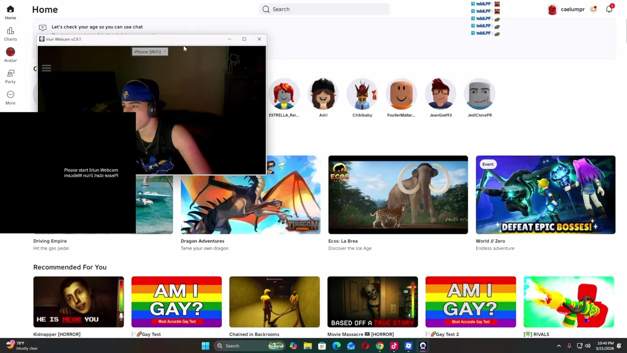Open RIVALS game tile
The width and height of the screenshot is (627, 353).
pos(569,302)
